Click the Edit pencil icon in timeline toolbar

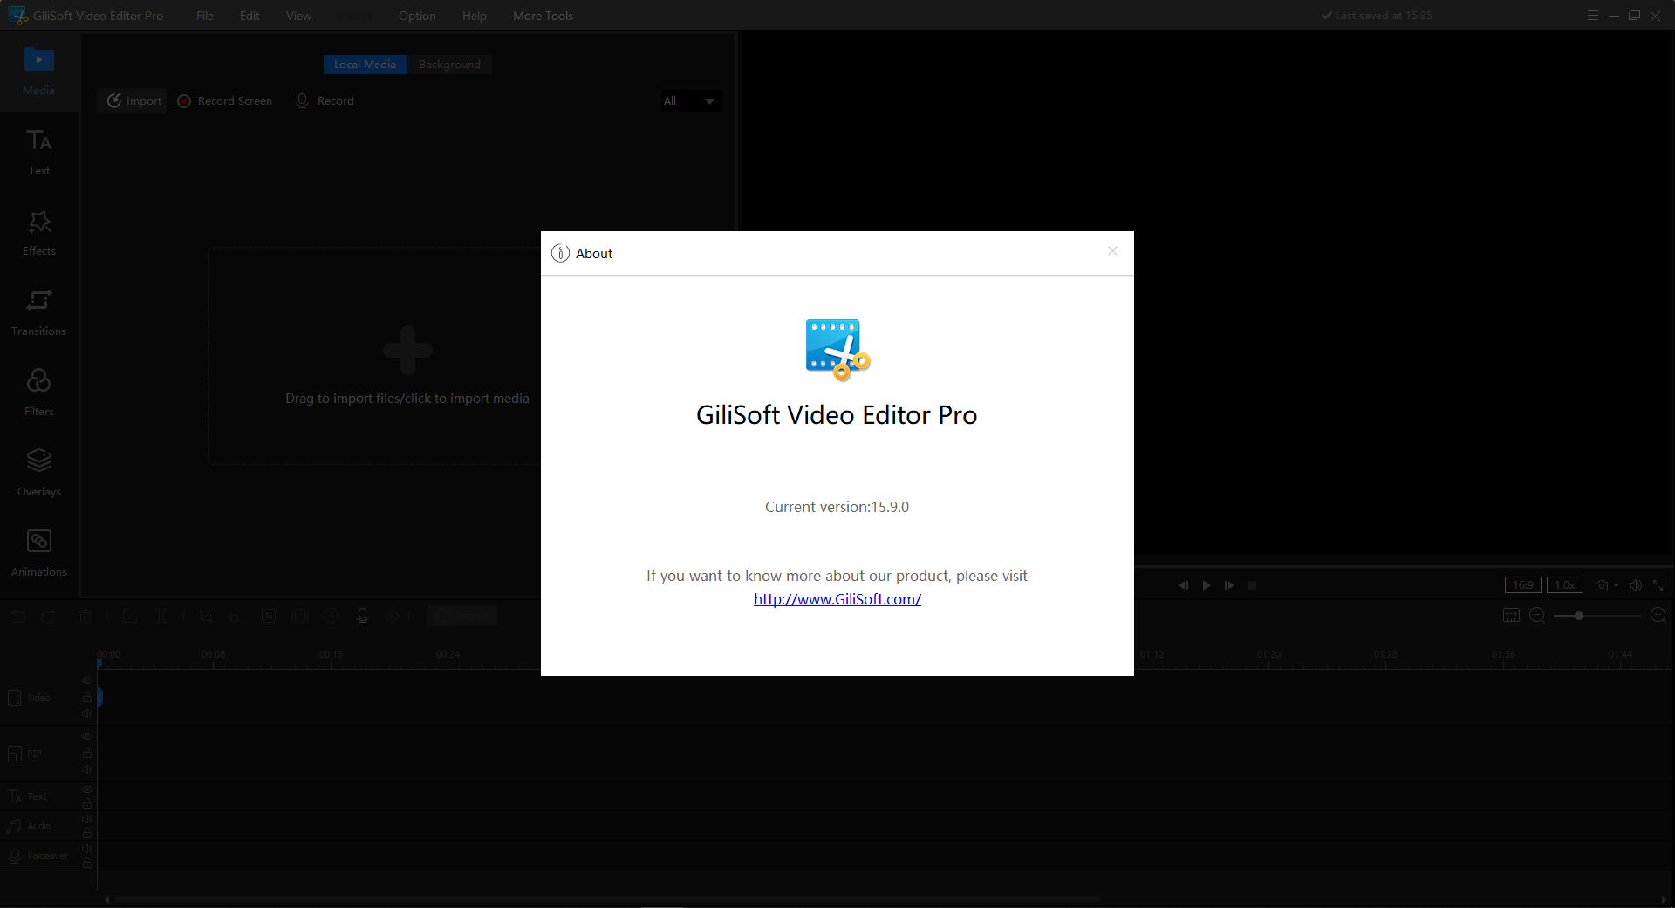pos(130,616)
